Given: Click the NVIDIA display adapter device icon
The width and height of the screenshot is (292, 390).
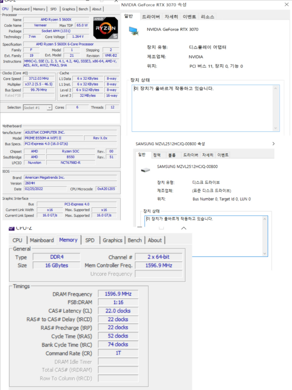Looking at the screenshot, I should tap(134, 31).
